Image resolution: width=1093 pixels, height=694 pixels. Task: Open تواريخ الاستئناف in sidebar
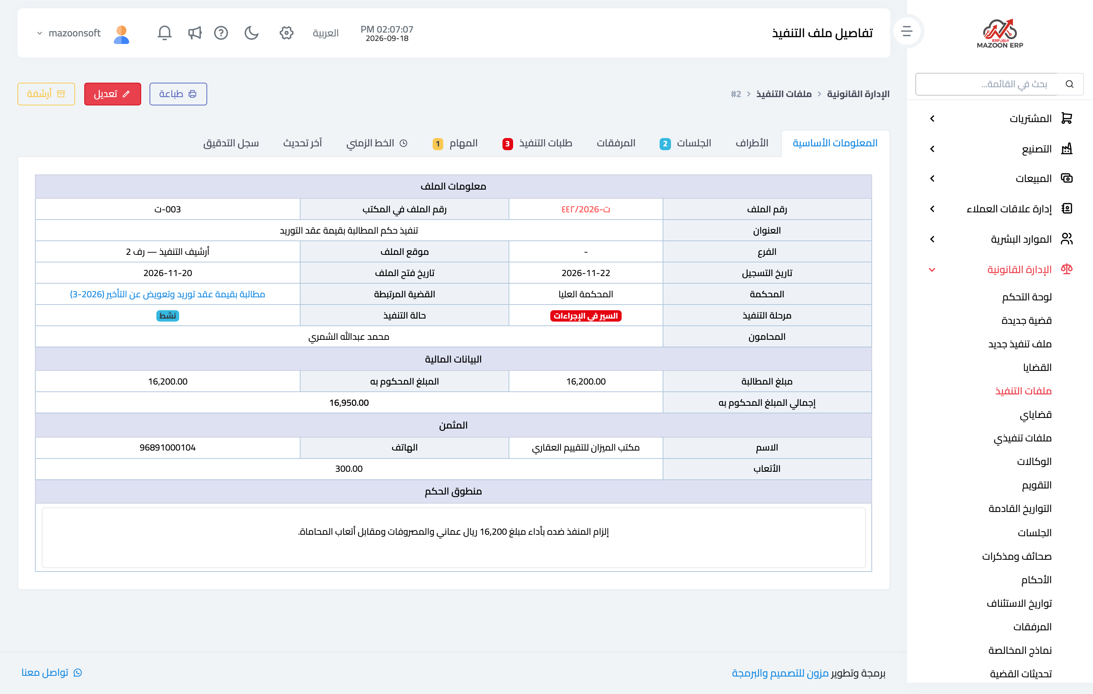[1019, 604]
